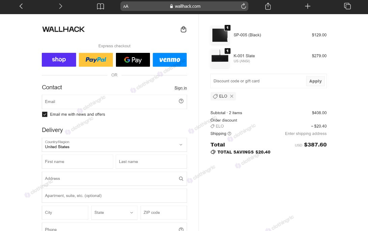Remove the ELO discount code tag

click(x=232, y=96)
